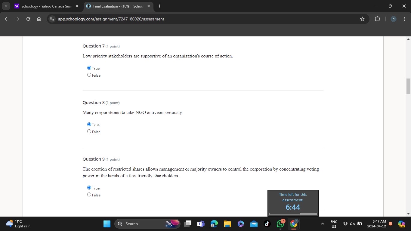Click the muted volume speaker icon

(x=352, y=224)
